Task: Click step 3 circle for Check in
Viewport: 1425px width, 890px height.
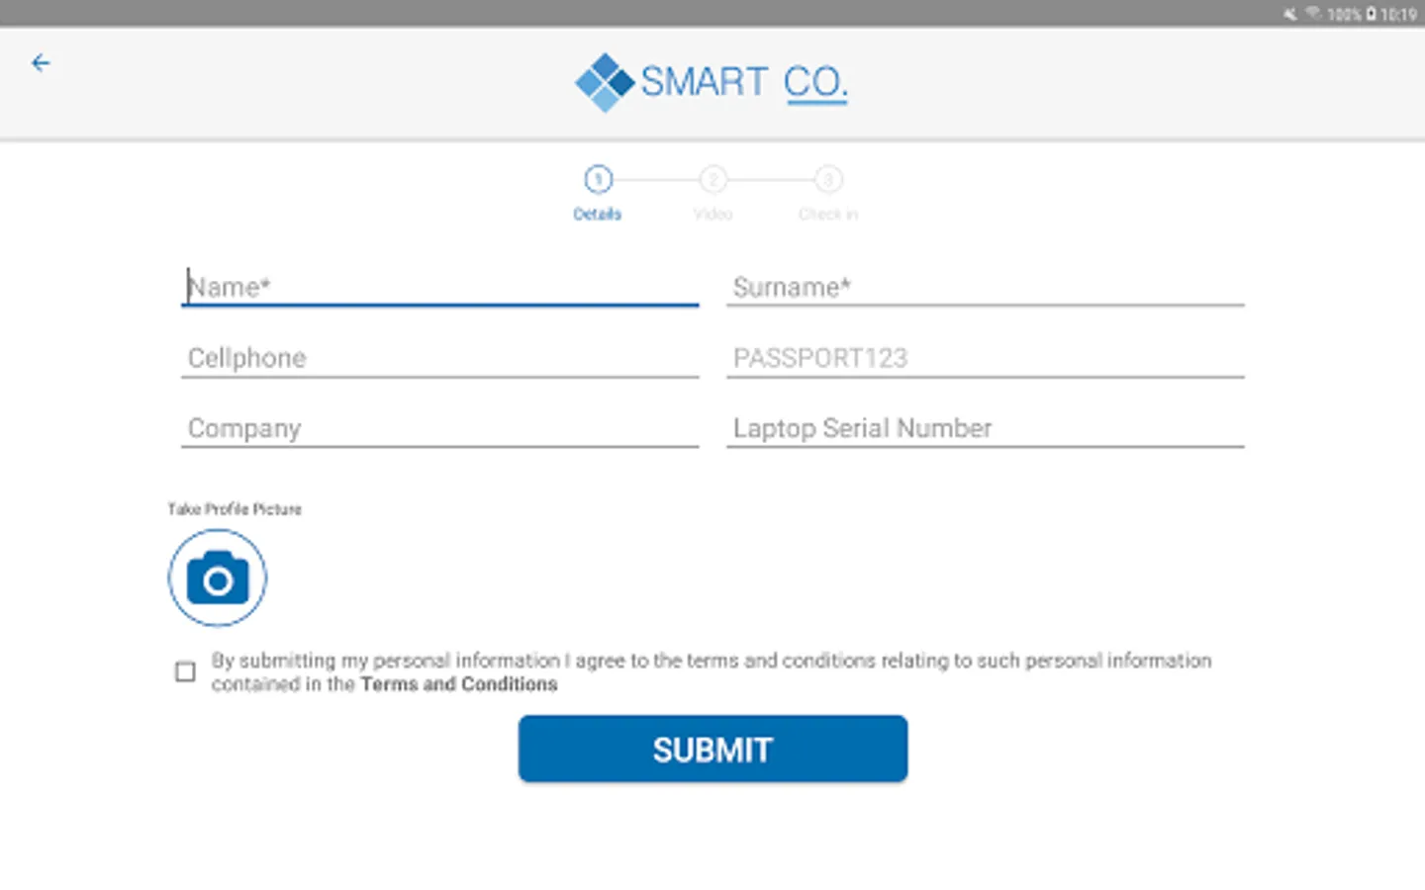Action: coord(827,181)
